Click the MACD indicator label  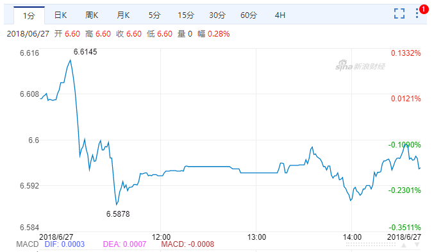pos(28,244)
